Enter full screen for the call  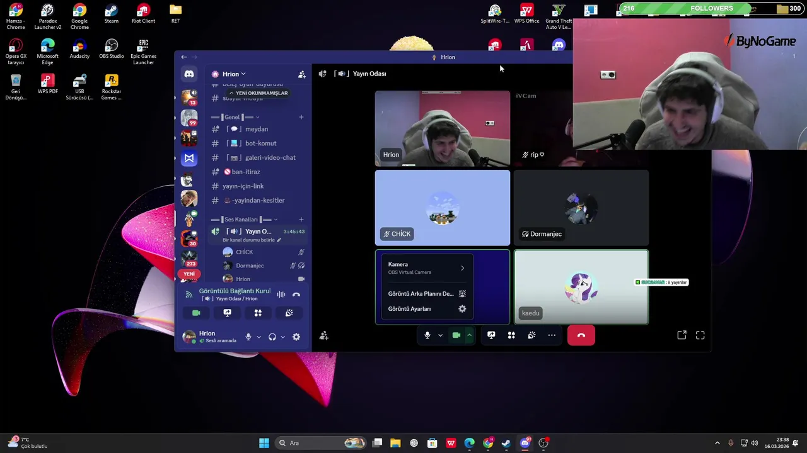(700, 335)
